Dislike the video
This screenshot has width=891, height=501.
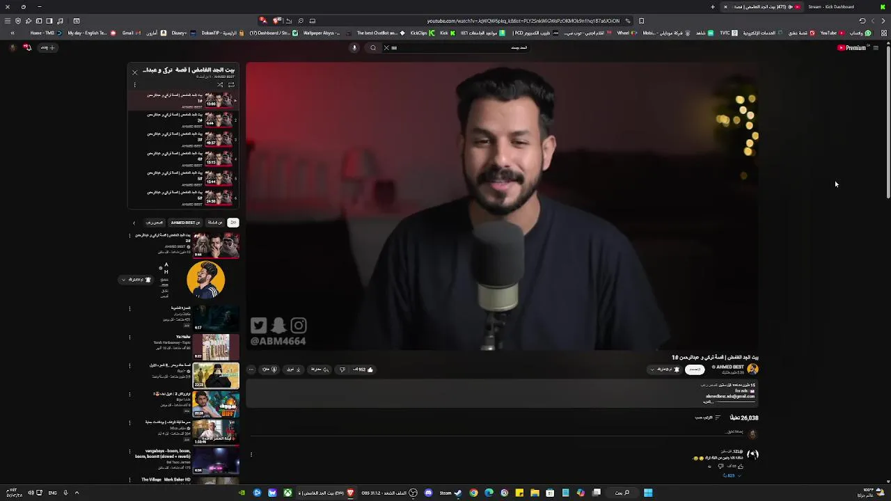tap(342, 369)
